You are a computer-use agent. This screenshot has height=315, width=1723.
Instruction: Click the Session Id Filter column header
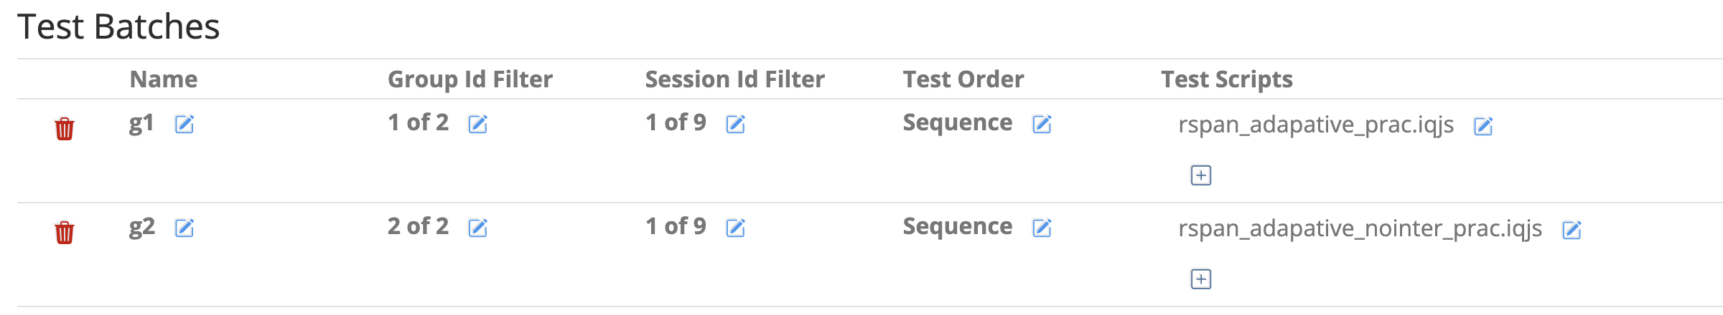pyautogui.click(x=735, y=79)
